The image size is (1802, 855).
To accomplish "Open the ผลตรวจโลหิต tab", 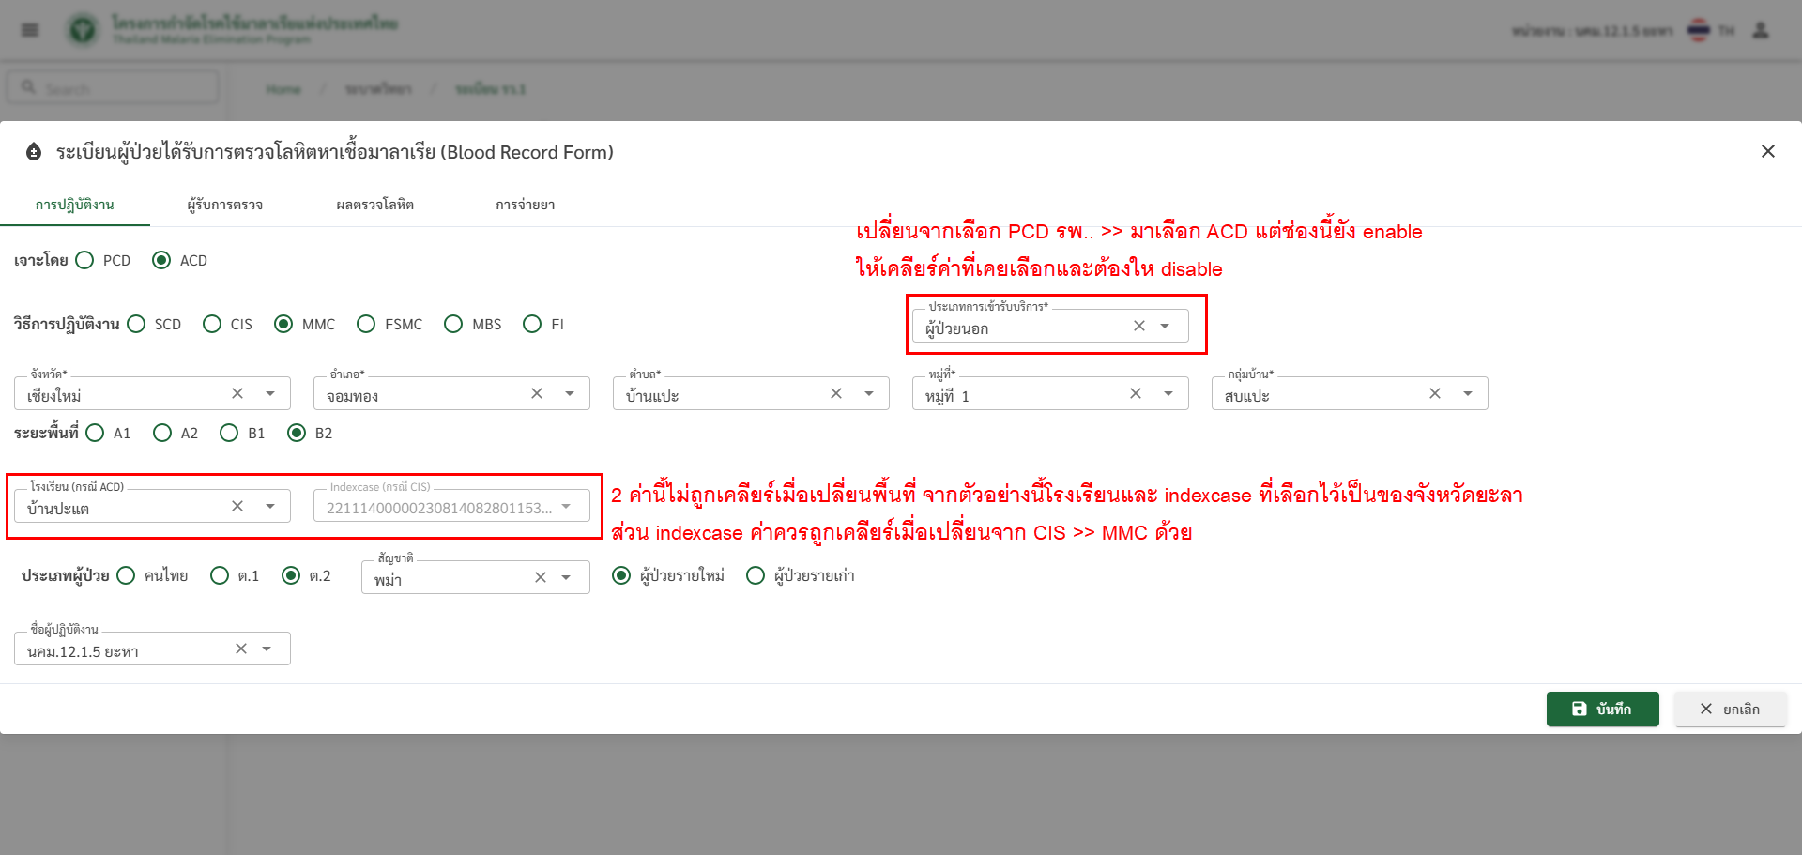I will tap(374, 205).
